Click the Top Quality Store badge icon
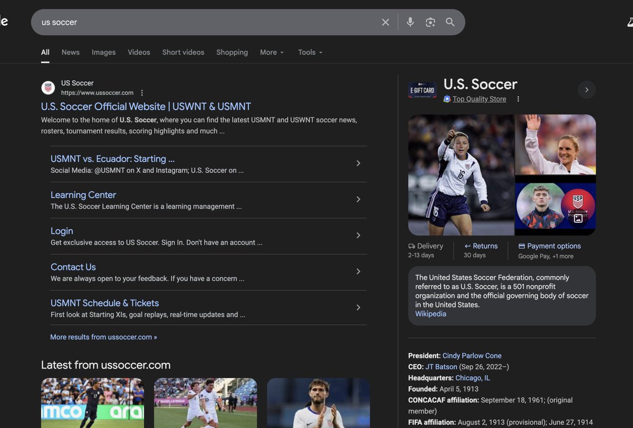 tap(447, 99)
